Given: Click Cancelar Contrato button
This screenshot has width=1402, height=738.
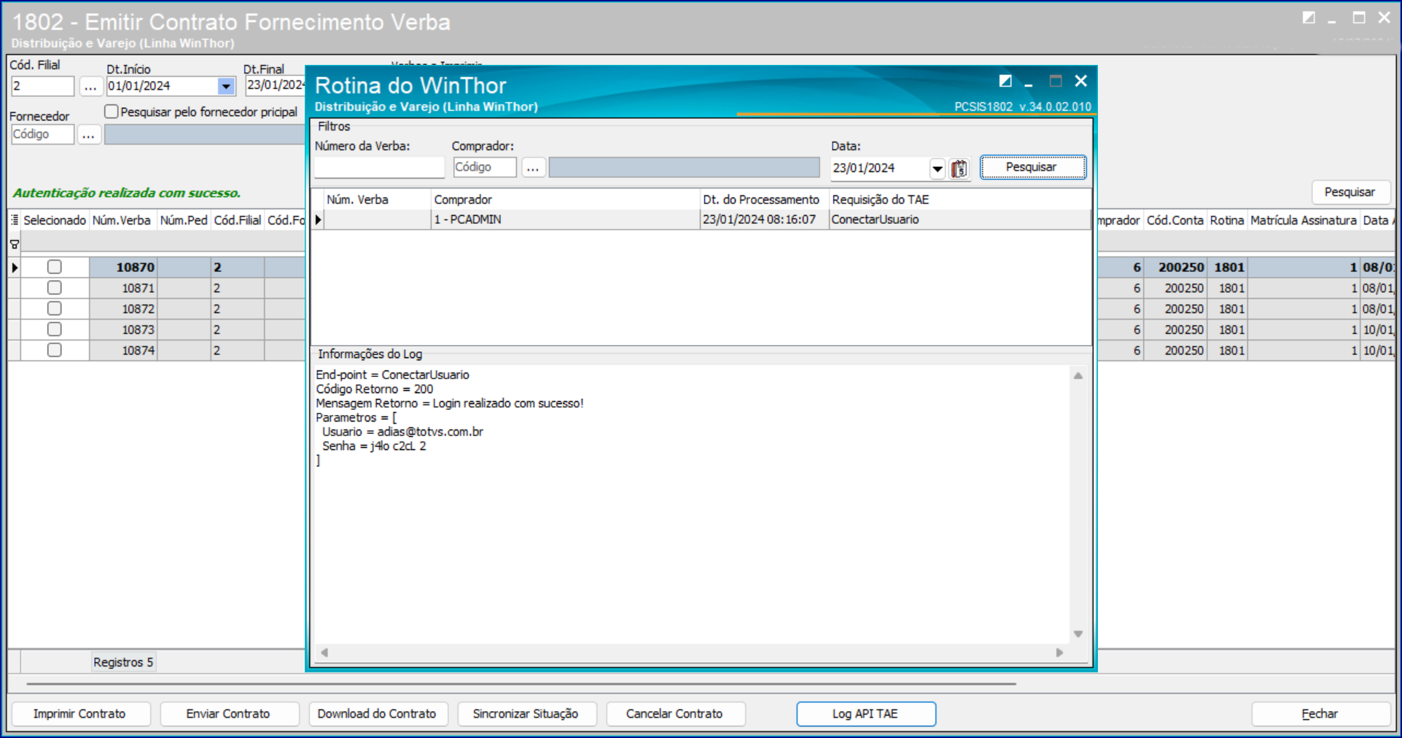Looking at the screenshot, I should [x=675, y=714].
